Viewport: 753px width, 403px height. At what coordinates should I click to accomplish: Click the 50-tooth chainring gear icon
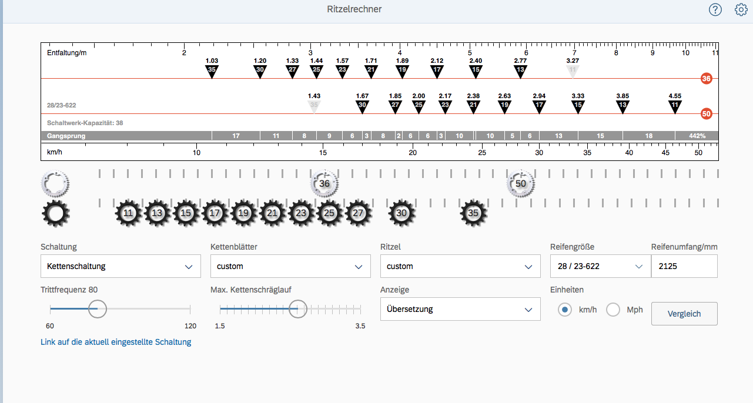click(520, 183)
